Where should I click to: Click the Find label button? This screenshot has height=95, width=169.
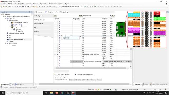[x=55, y=16]
